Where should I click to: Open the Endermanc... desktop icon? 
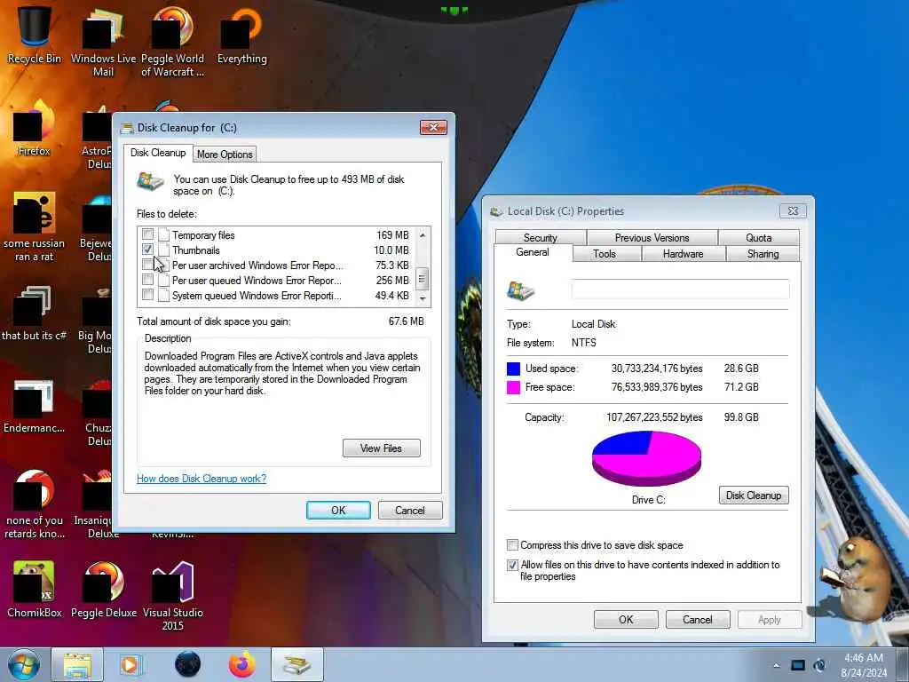pyautogui.click(x=34, y=406)
